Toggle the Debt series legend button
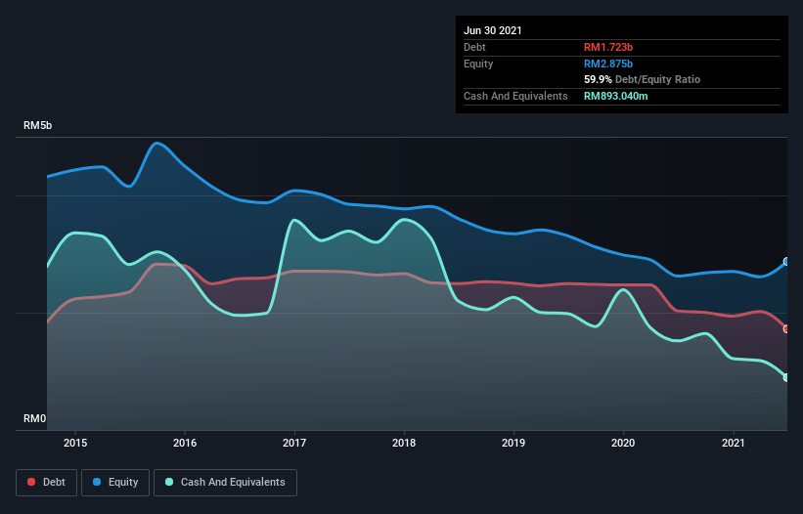 [46, 483]
